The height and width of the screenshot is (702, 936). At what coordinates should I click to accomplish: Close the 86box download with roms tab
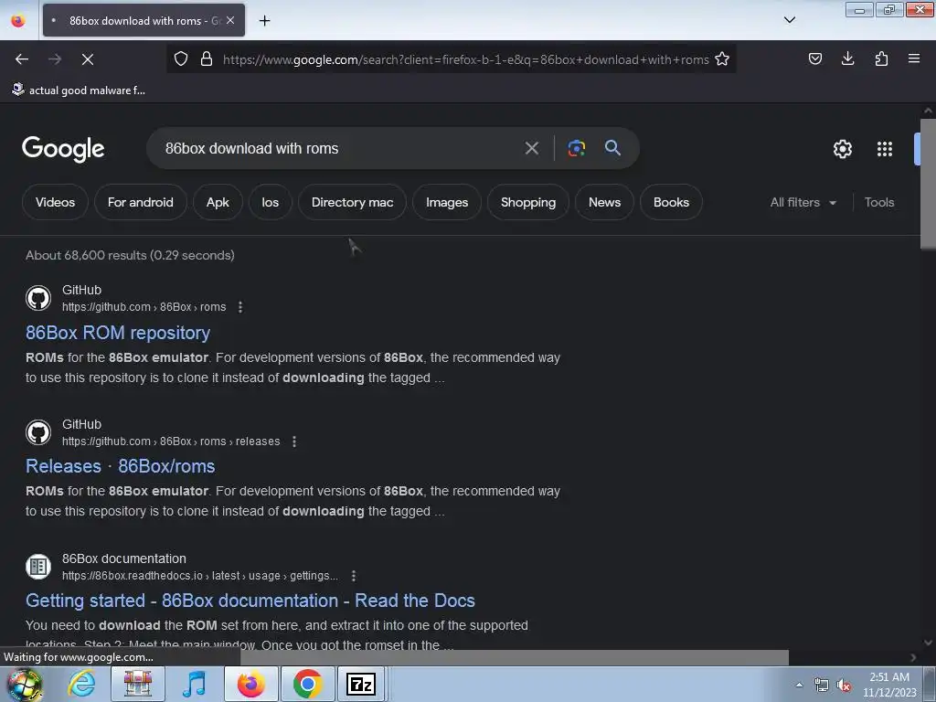[x=230, y=20]
